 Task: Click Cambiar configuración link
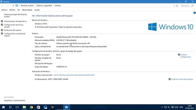[x=186, y=56]
